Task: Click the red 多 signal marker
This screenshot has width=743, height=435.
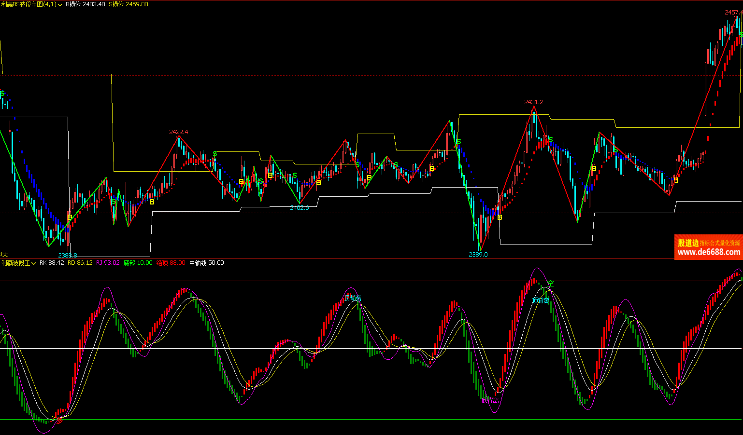Action: 59,421
